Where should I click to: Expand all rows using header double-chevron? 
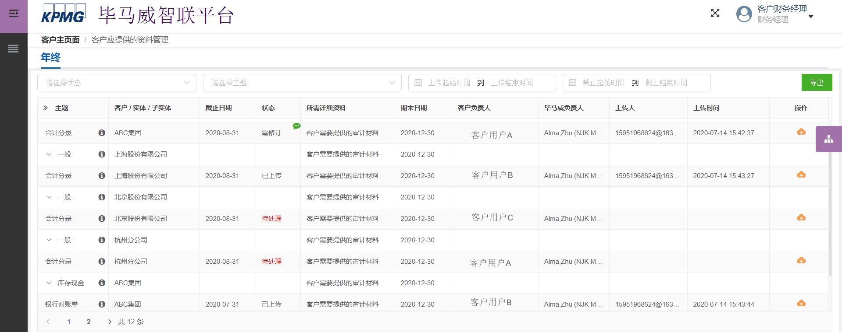[46, 108]
